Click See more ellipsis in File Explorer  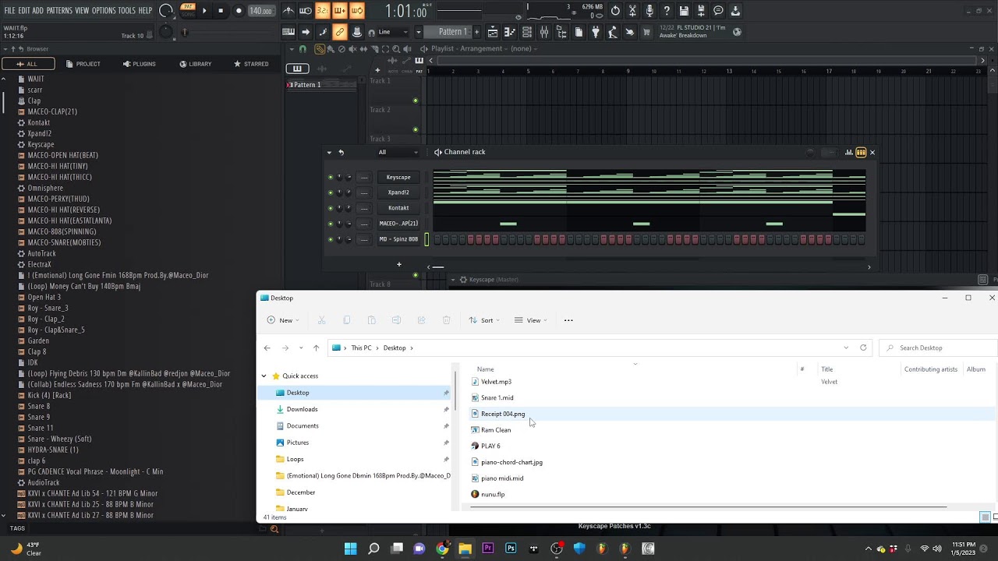click(x=568, y=320)
